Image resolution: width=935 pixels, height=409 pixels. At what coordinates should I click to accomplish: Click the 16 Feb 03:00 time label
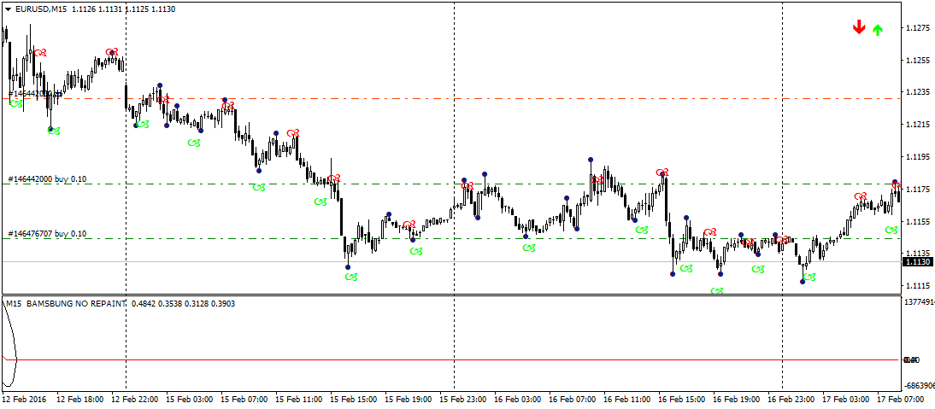pyautogui.click(x=517, y=400)
